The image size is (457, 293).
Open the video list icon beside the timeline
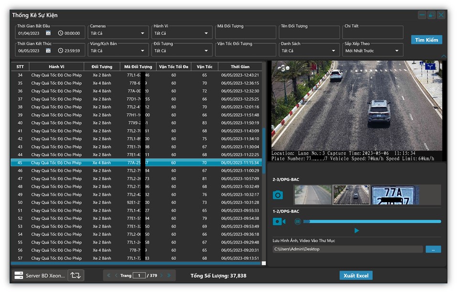297,222
